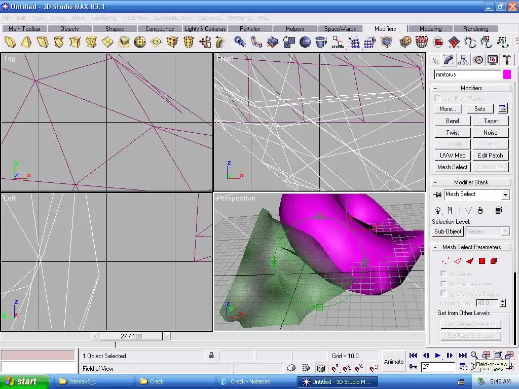Open the Motion command panel tab
Image resolution: width=519 pixels, height=389 pixels.
[477, 60]
